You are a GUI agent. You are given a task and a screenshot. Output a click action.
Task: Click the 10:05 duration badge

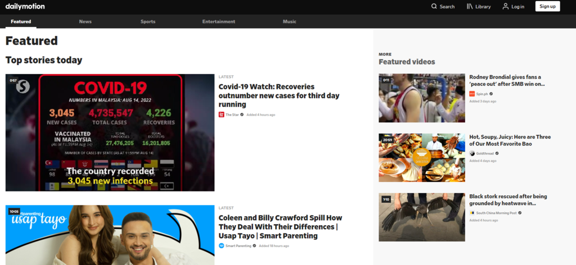[14, 212]
